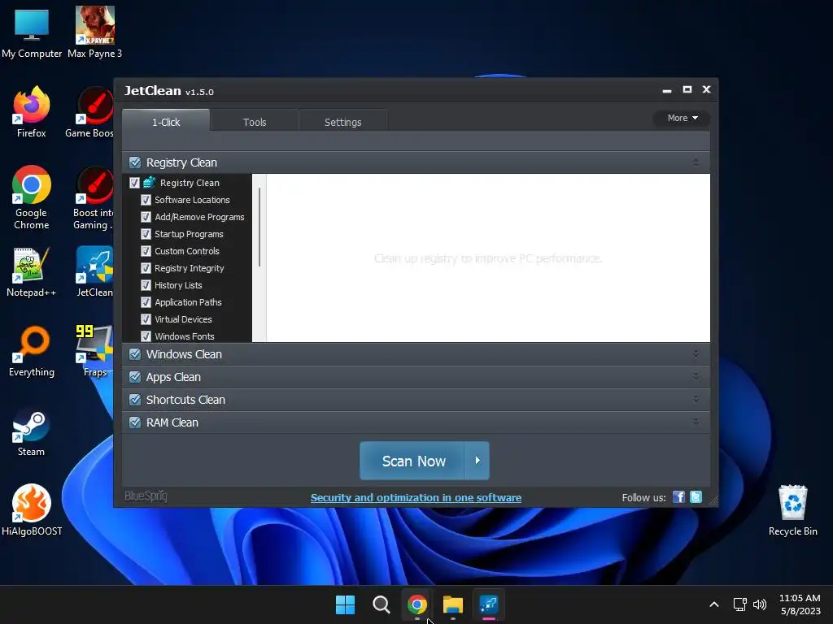Image resolution: width=833 pixels, height=624 pixels.
Task: Uncheck Add/Remove Programs
Action: 146,217
